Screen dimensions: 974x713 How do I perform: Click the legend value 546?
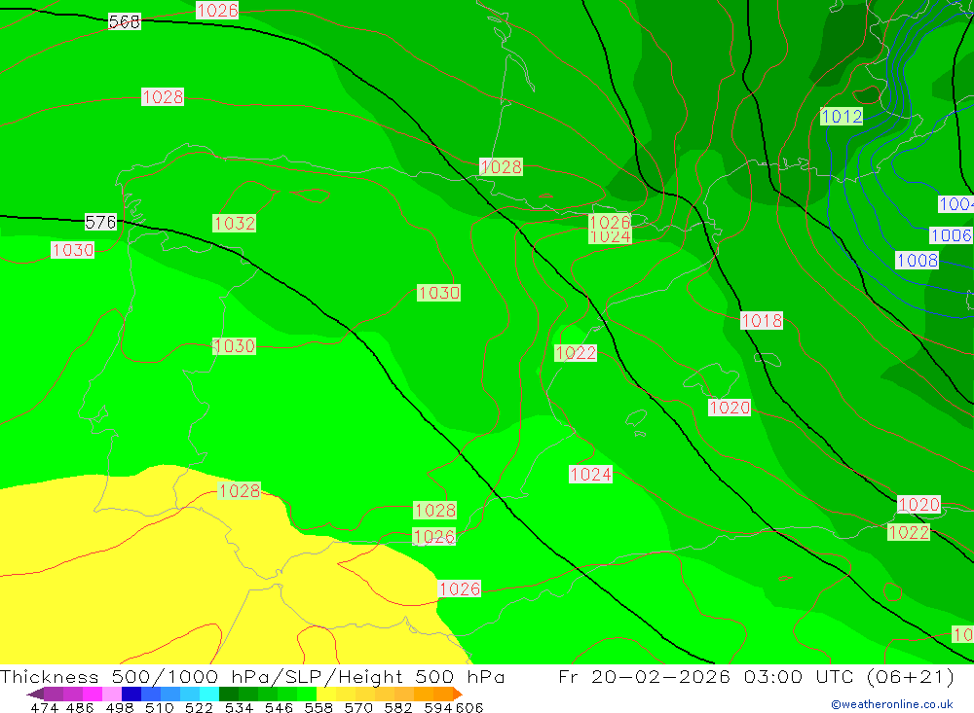(279, 707)
